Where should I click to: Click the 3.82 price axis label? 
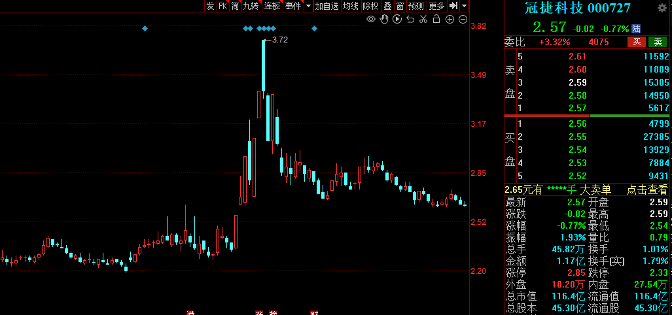tap(478, 26)
